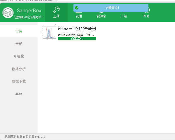Click the green check icon in notification

(77, 8)
